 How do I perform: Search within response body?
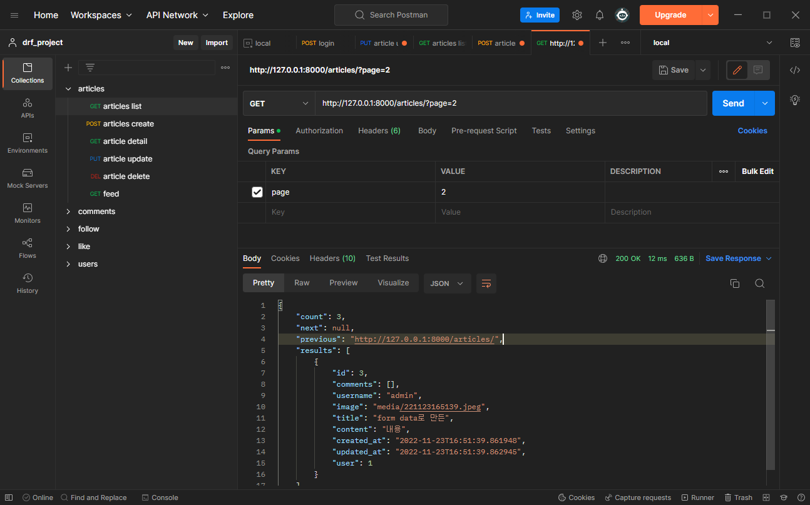click(x=760, y=283)
